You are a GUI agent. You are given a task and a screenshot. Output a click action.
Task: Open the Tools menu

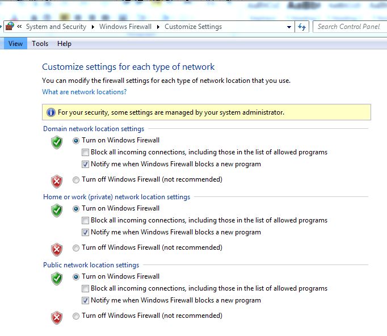pyautogui.click(x=40, y=44)
